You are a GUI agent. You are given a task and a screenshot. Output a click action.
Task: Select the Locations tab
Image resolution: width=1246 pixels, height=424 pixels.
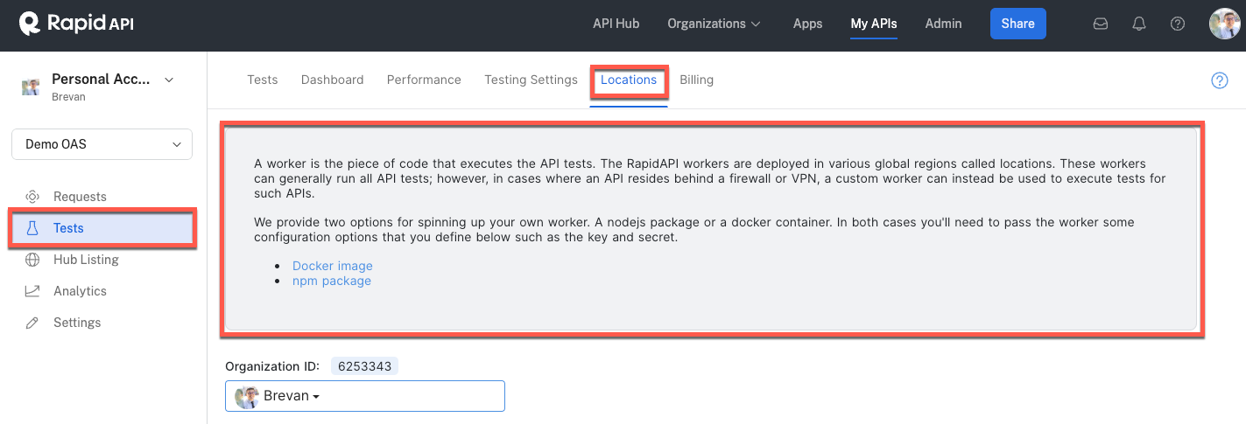[629, 80]
